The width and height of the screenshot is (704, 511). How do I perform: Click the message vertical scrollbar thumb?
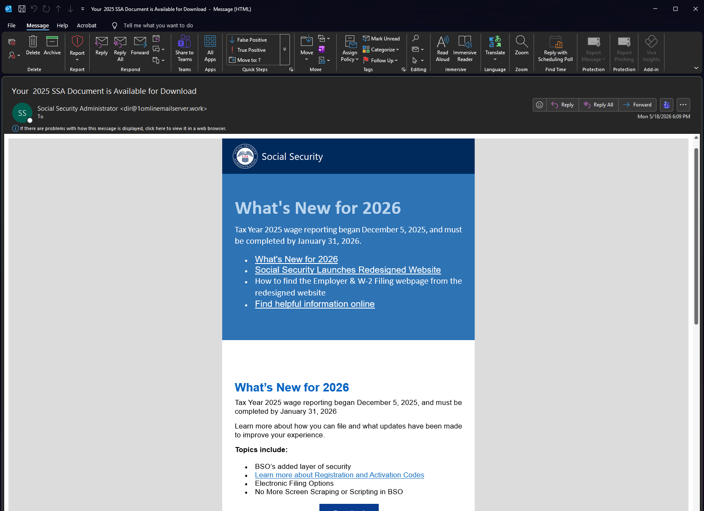(x=696, y=236)
